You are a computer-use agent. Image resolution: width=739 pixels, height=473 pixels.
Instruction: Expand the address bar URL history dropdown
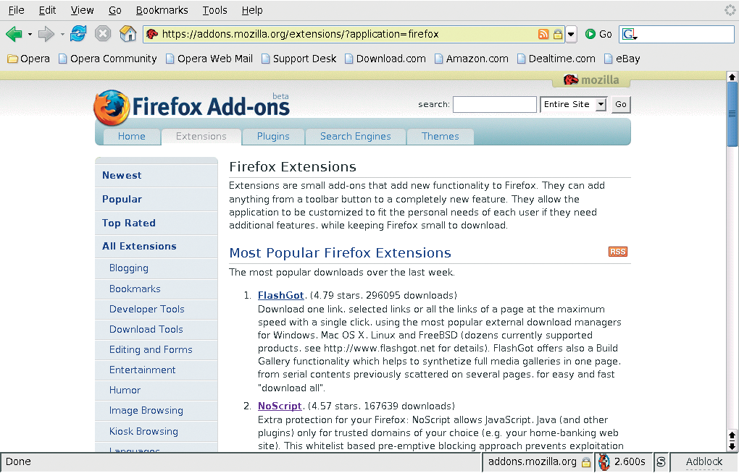(571, 35)
